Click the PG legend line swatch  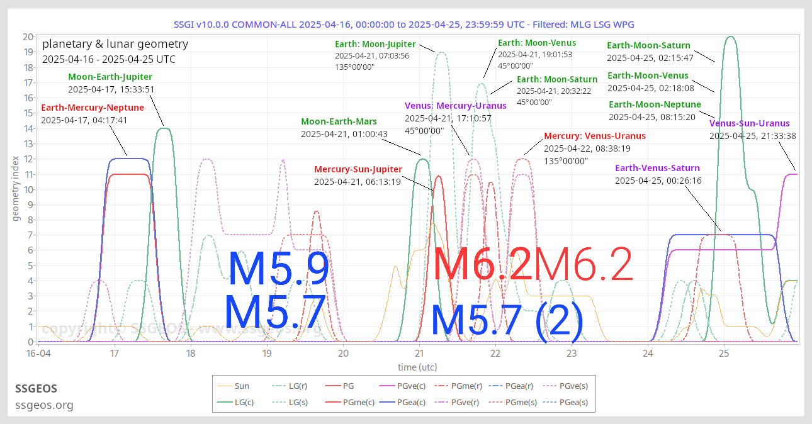[x=330, y=386]
